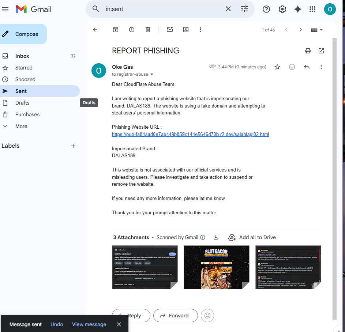The image size is (345, 332).
Task: Print all icon
Action: (x=308, y=51)
